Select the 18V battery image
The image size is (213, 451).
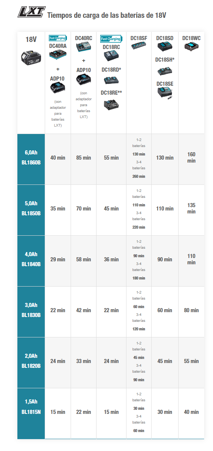pos(31,56)
